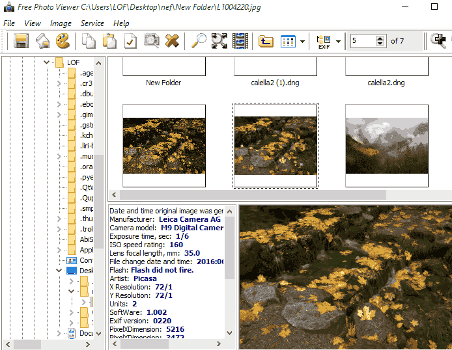Expand the .gim folder node
The height and width of the screenshot is (350, 452).
(x=59, y=115)
